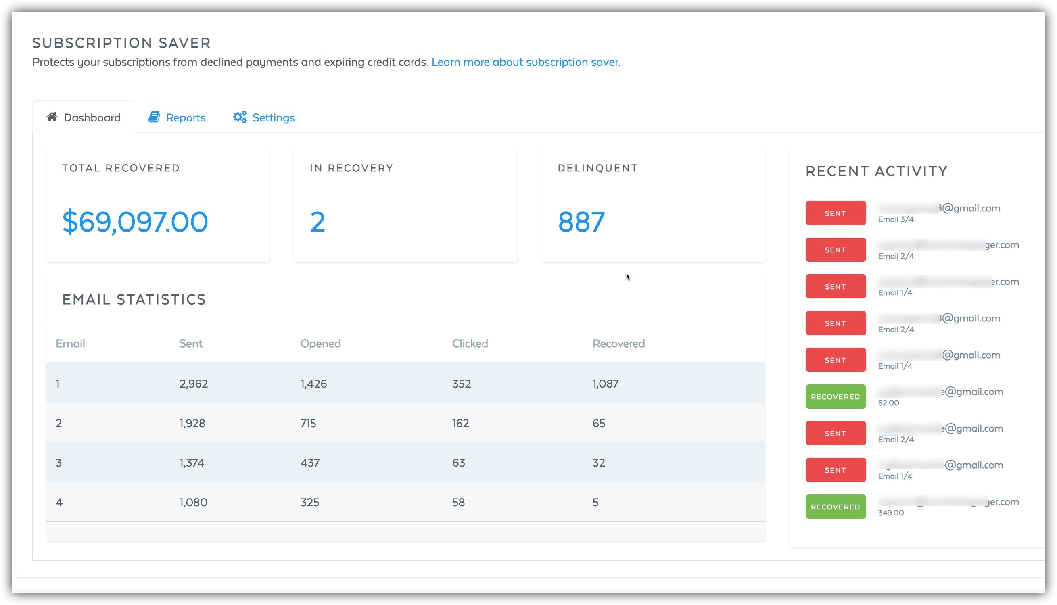The image size is (1057, 605).
Task: Open 'Learn more about subscription saver' link
Action: click(526, 62)
